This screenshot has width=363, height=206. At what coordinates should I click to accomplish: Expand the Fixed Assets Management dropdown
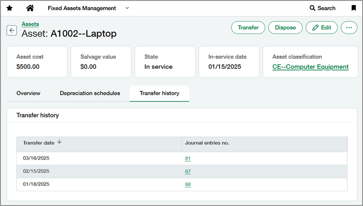click(x=127, y=8)
